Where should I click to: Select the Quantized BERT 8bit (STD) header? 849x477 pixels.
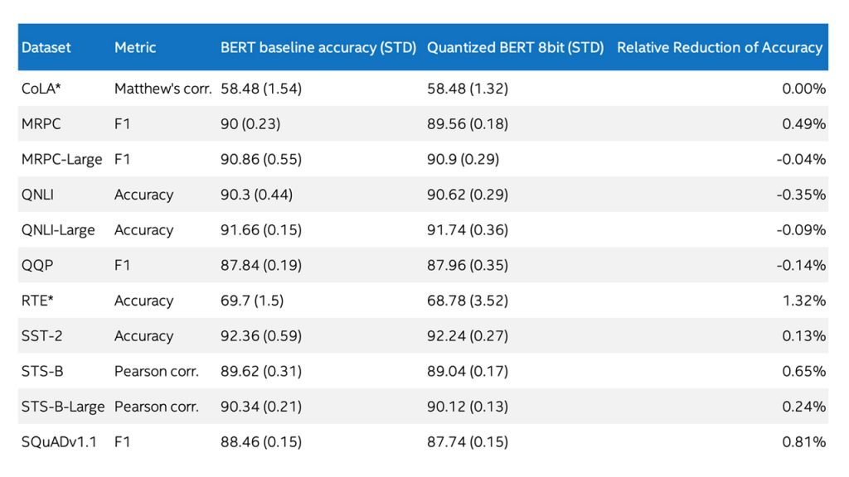point(515,47)
